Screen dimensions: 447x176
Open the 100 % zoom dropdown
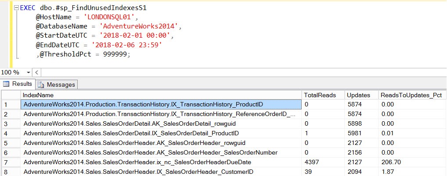pos(28,72)
